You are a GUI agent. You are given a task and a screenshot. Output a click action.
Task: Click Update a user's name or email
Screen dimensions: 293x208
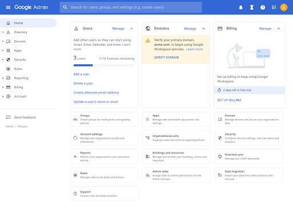96,101
